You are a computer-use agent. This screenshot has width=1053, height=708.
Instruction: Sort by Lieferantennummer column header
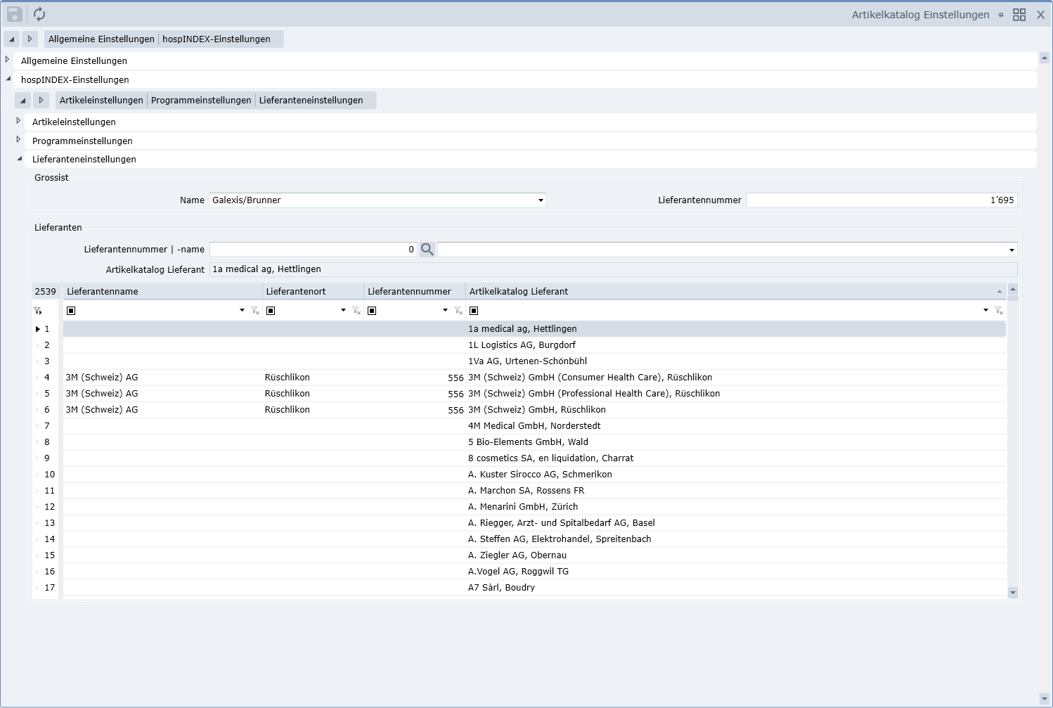coord(415,292)
